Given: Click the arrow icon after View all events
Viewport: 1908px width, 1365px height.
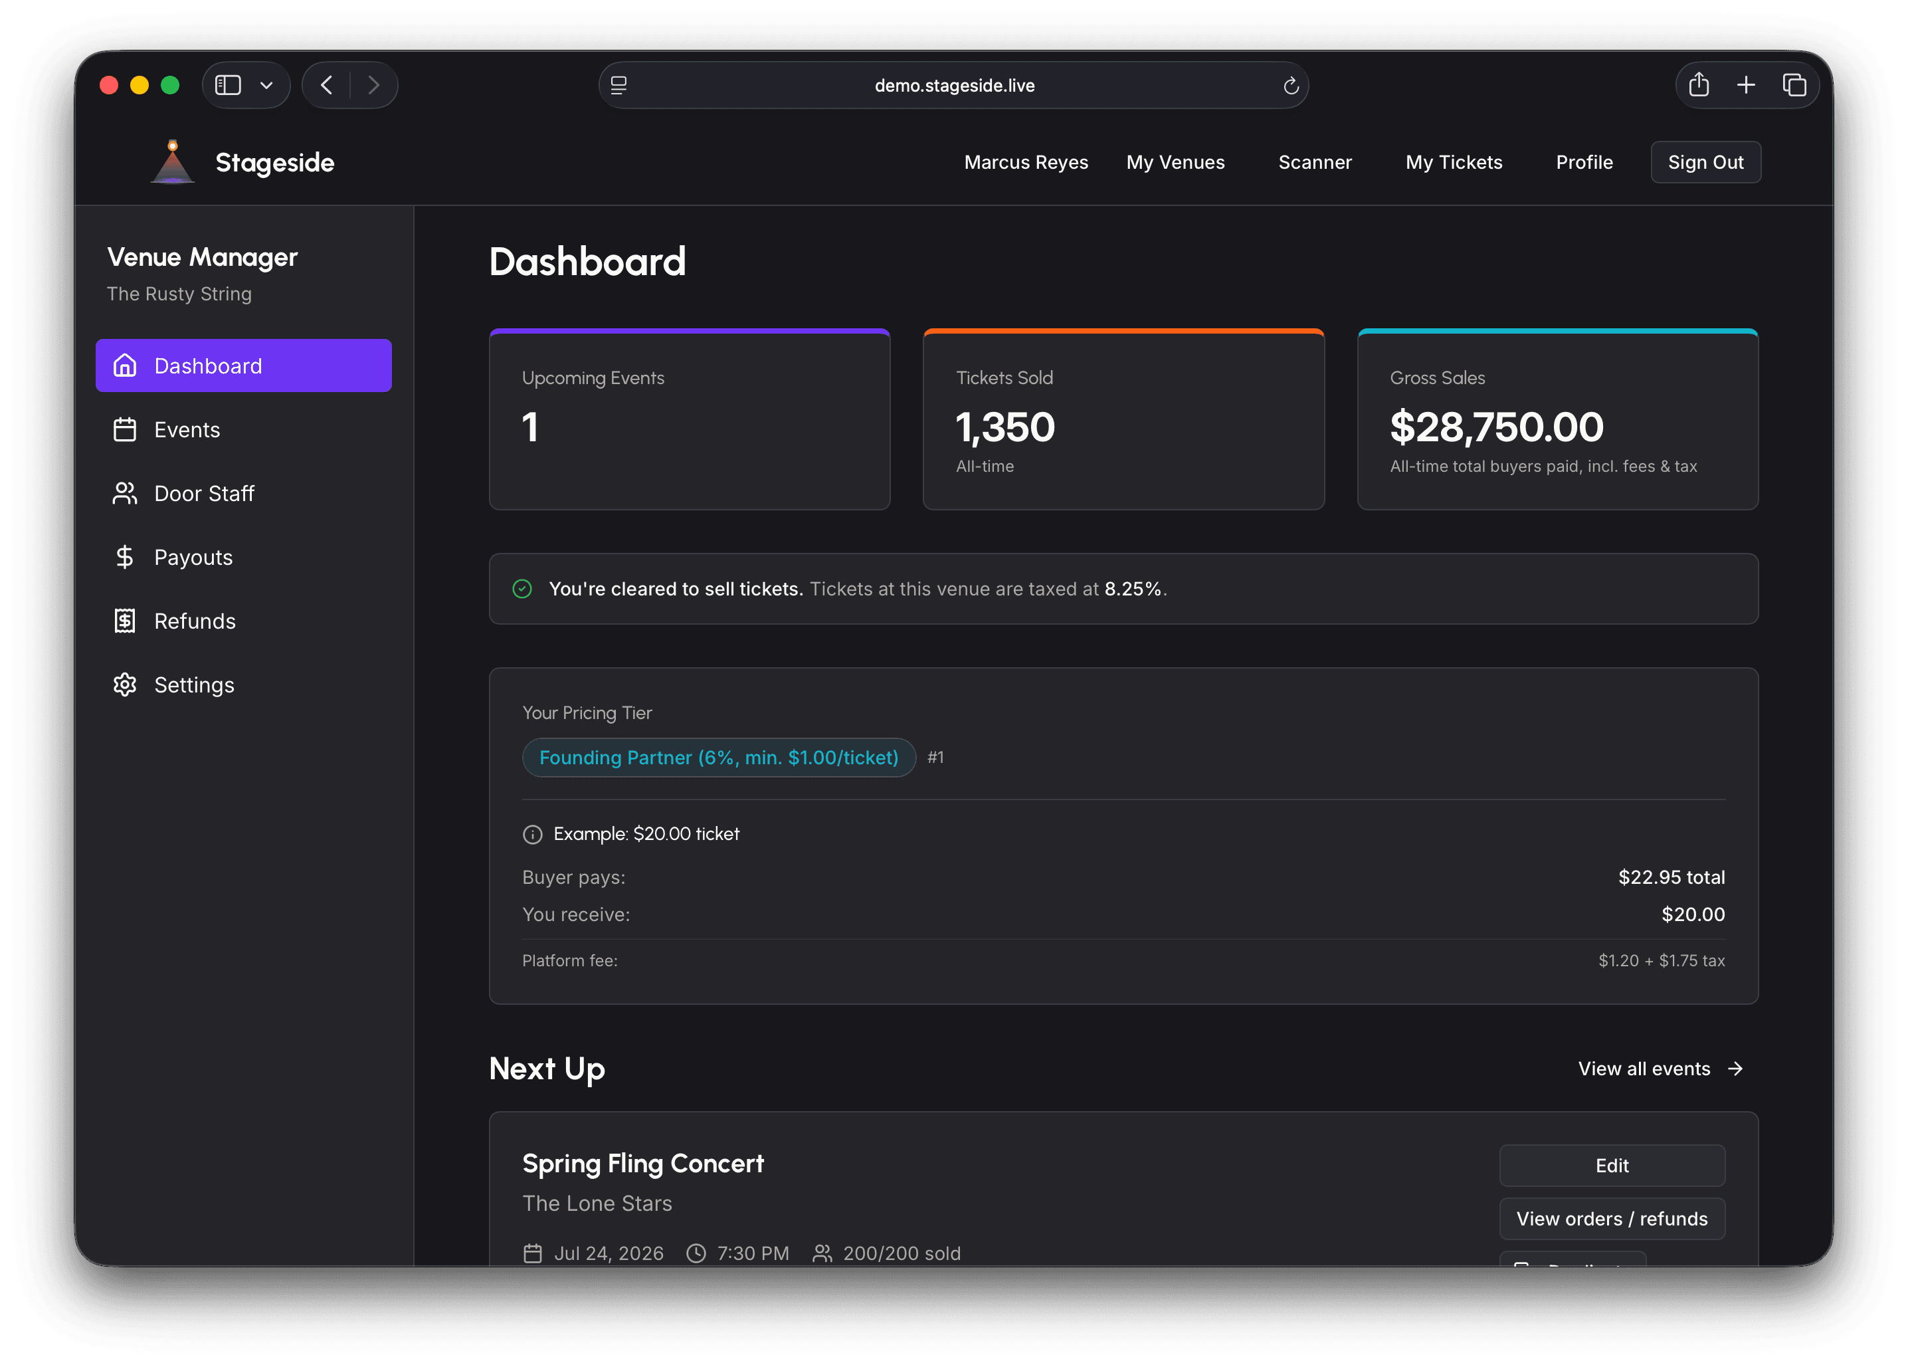Looking at the screenshot, I should 1735,1069.
